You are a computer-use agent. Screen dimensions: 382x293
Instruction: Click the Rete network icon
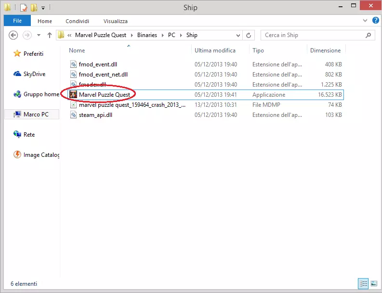(x=17, y=134)
